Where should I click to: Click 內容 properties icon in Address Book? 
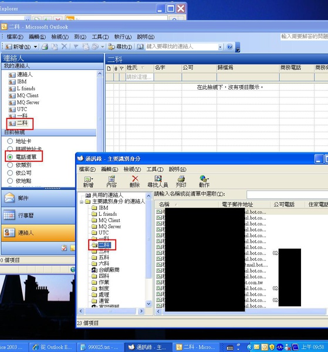click(x=111, y=182)
